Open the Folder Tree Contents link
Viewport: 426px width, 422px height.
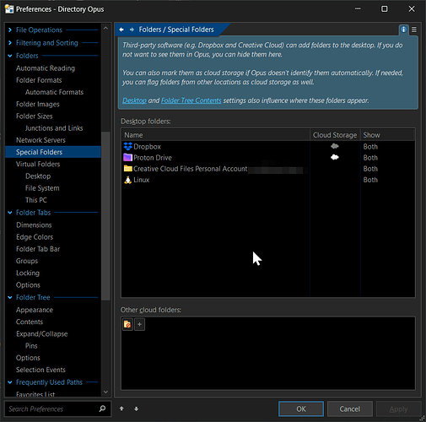(191, 100)
